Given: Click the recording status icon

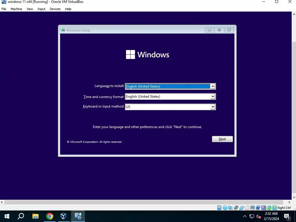Looking at the screenshot, I should (x=258, y=208).
